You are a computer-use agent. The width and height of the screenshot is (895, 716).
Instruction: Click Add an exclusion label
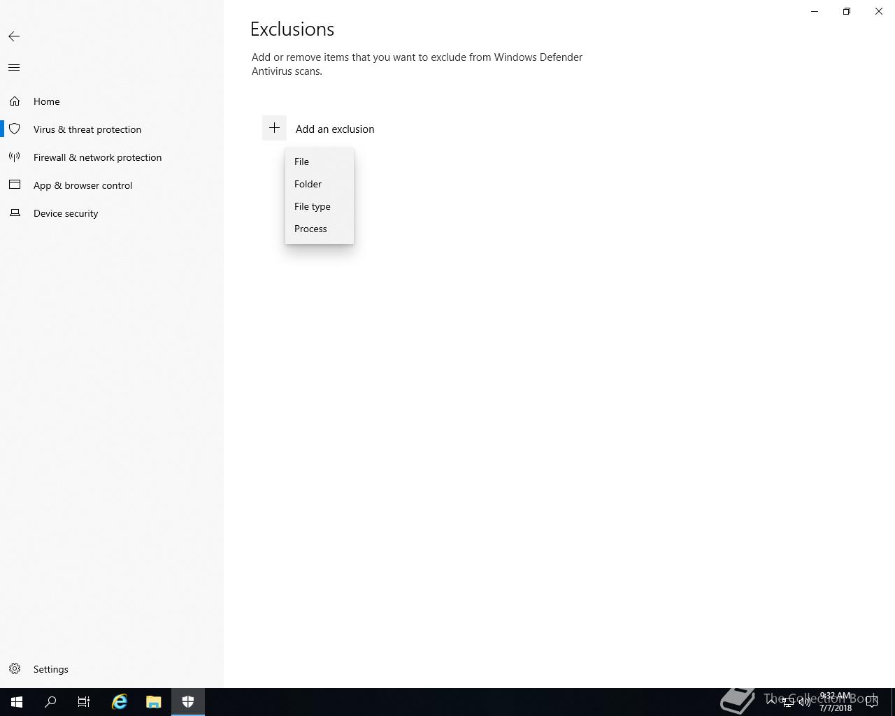pos(335,129)
